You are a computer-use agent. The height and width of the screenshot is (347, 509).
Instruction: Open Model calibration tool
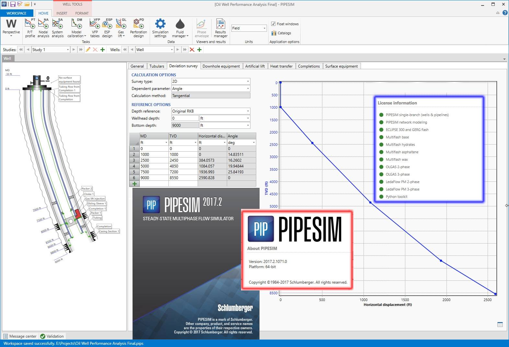tap(77, 28)
